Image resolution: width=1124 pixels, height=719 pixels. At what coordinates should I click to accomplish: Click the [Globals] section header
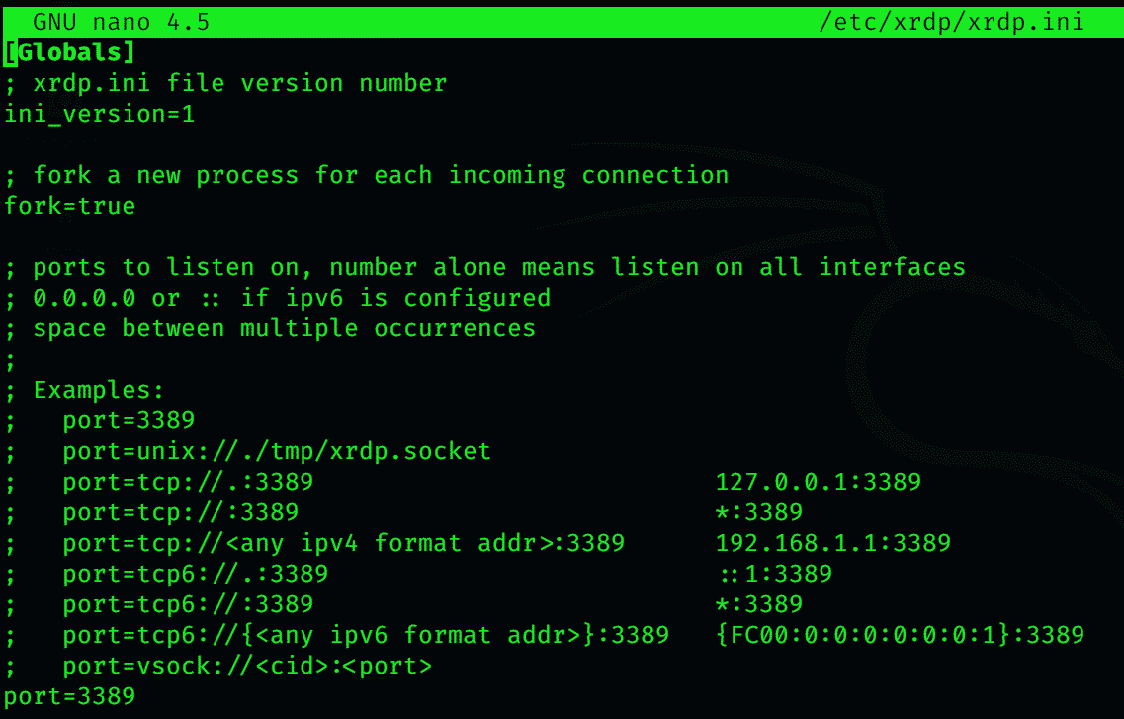(69, 52)
